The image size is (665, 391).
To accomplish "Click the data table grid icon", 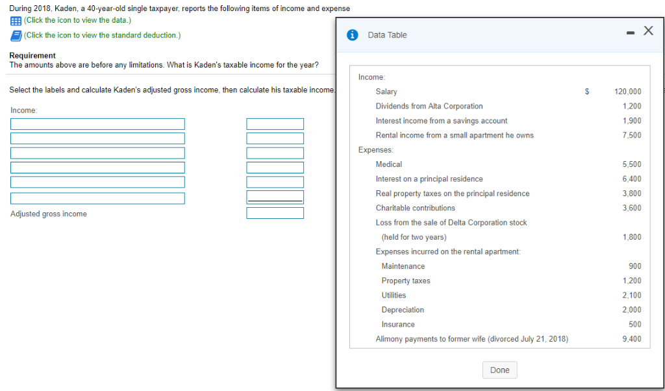I will pyautogui.click(x=16, y=20).
